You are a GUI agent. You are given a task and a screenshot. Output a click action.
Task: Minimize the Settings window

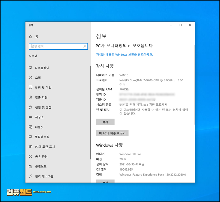(x=171, y=25)
